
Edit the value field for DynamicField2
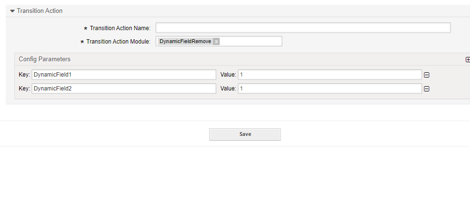tap(329, 89)
